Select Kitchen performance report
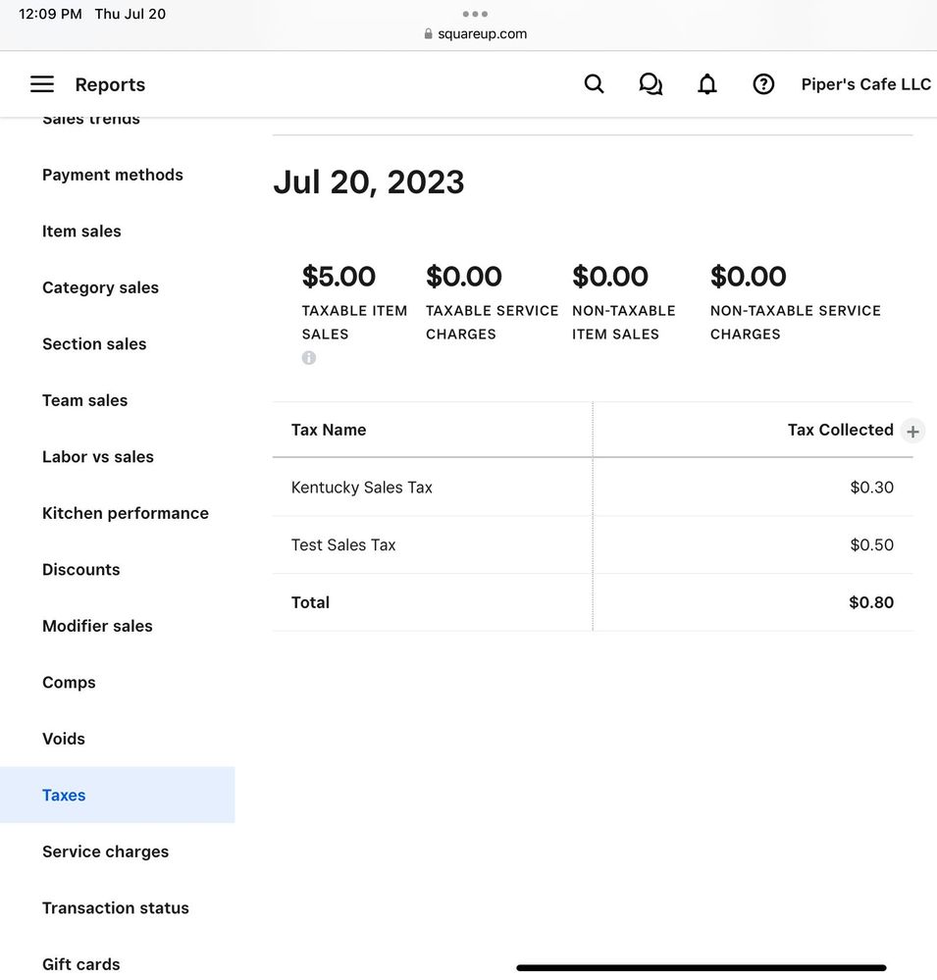Screen dimensions: 937x980 [x=126, y=513]
